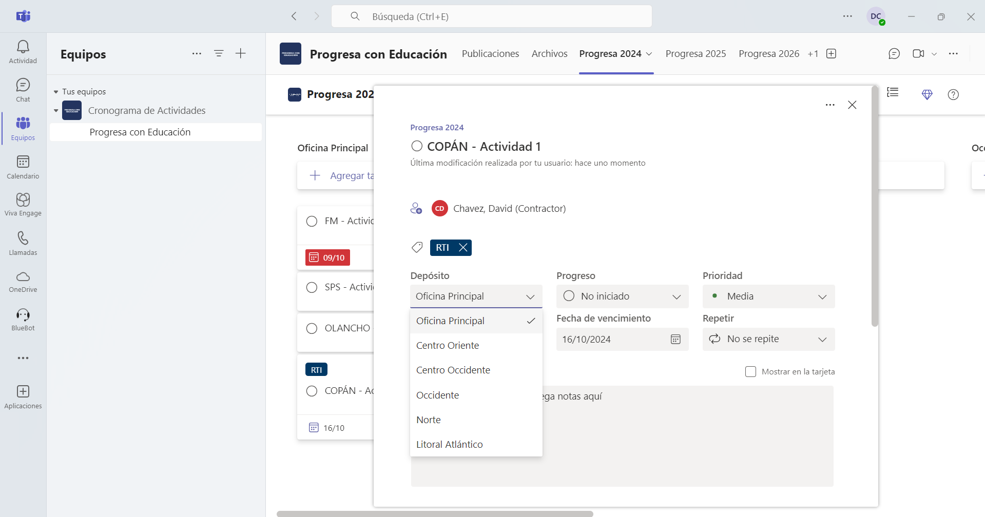
Task: Open Aplicaciones store
Action: point(23,397)
